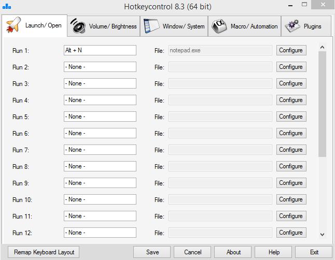This screenshot has width=335, height=260.
Task: Click the Run 7 hotkey field
Action: (x=100, y=150)
